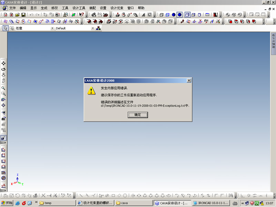The image size is (276, 207).
Task: Click the fit scene target icon
Action: point(3,105)
